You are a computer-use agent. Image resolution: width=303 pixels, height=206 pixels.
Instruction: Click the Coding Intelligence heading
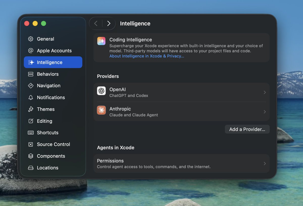pos(131,40)
